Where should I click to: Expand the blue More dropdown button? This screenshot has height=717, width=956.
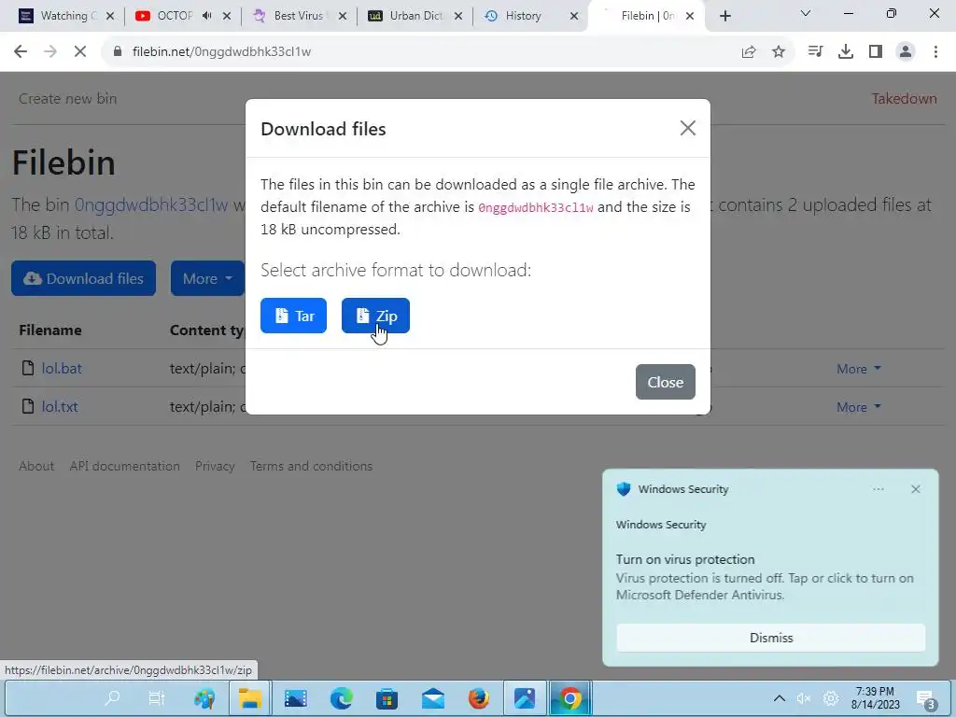207,278
